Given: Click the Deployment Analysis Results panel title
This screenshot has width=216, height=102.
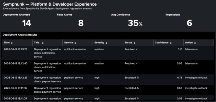Looking at the screenshot, I should 20,35.
